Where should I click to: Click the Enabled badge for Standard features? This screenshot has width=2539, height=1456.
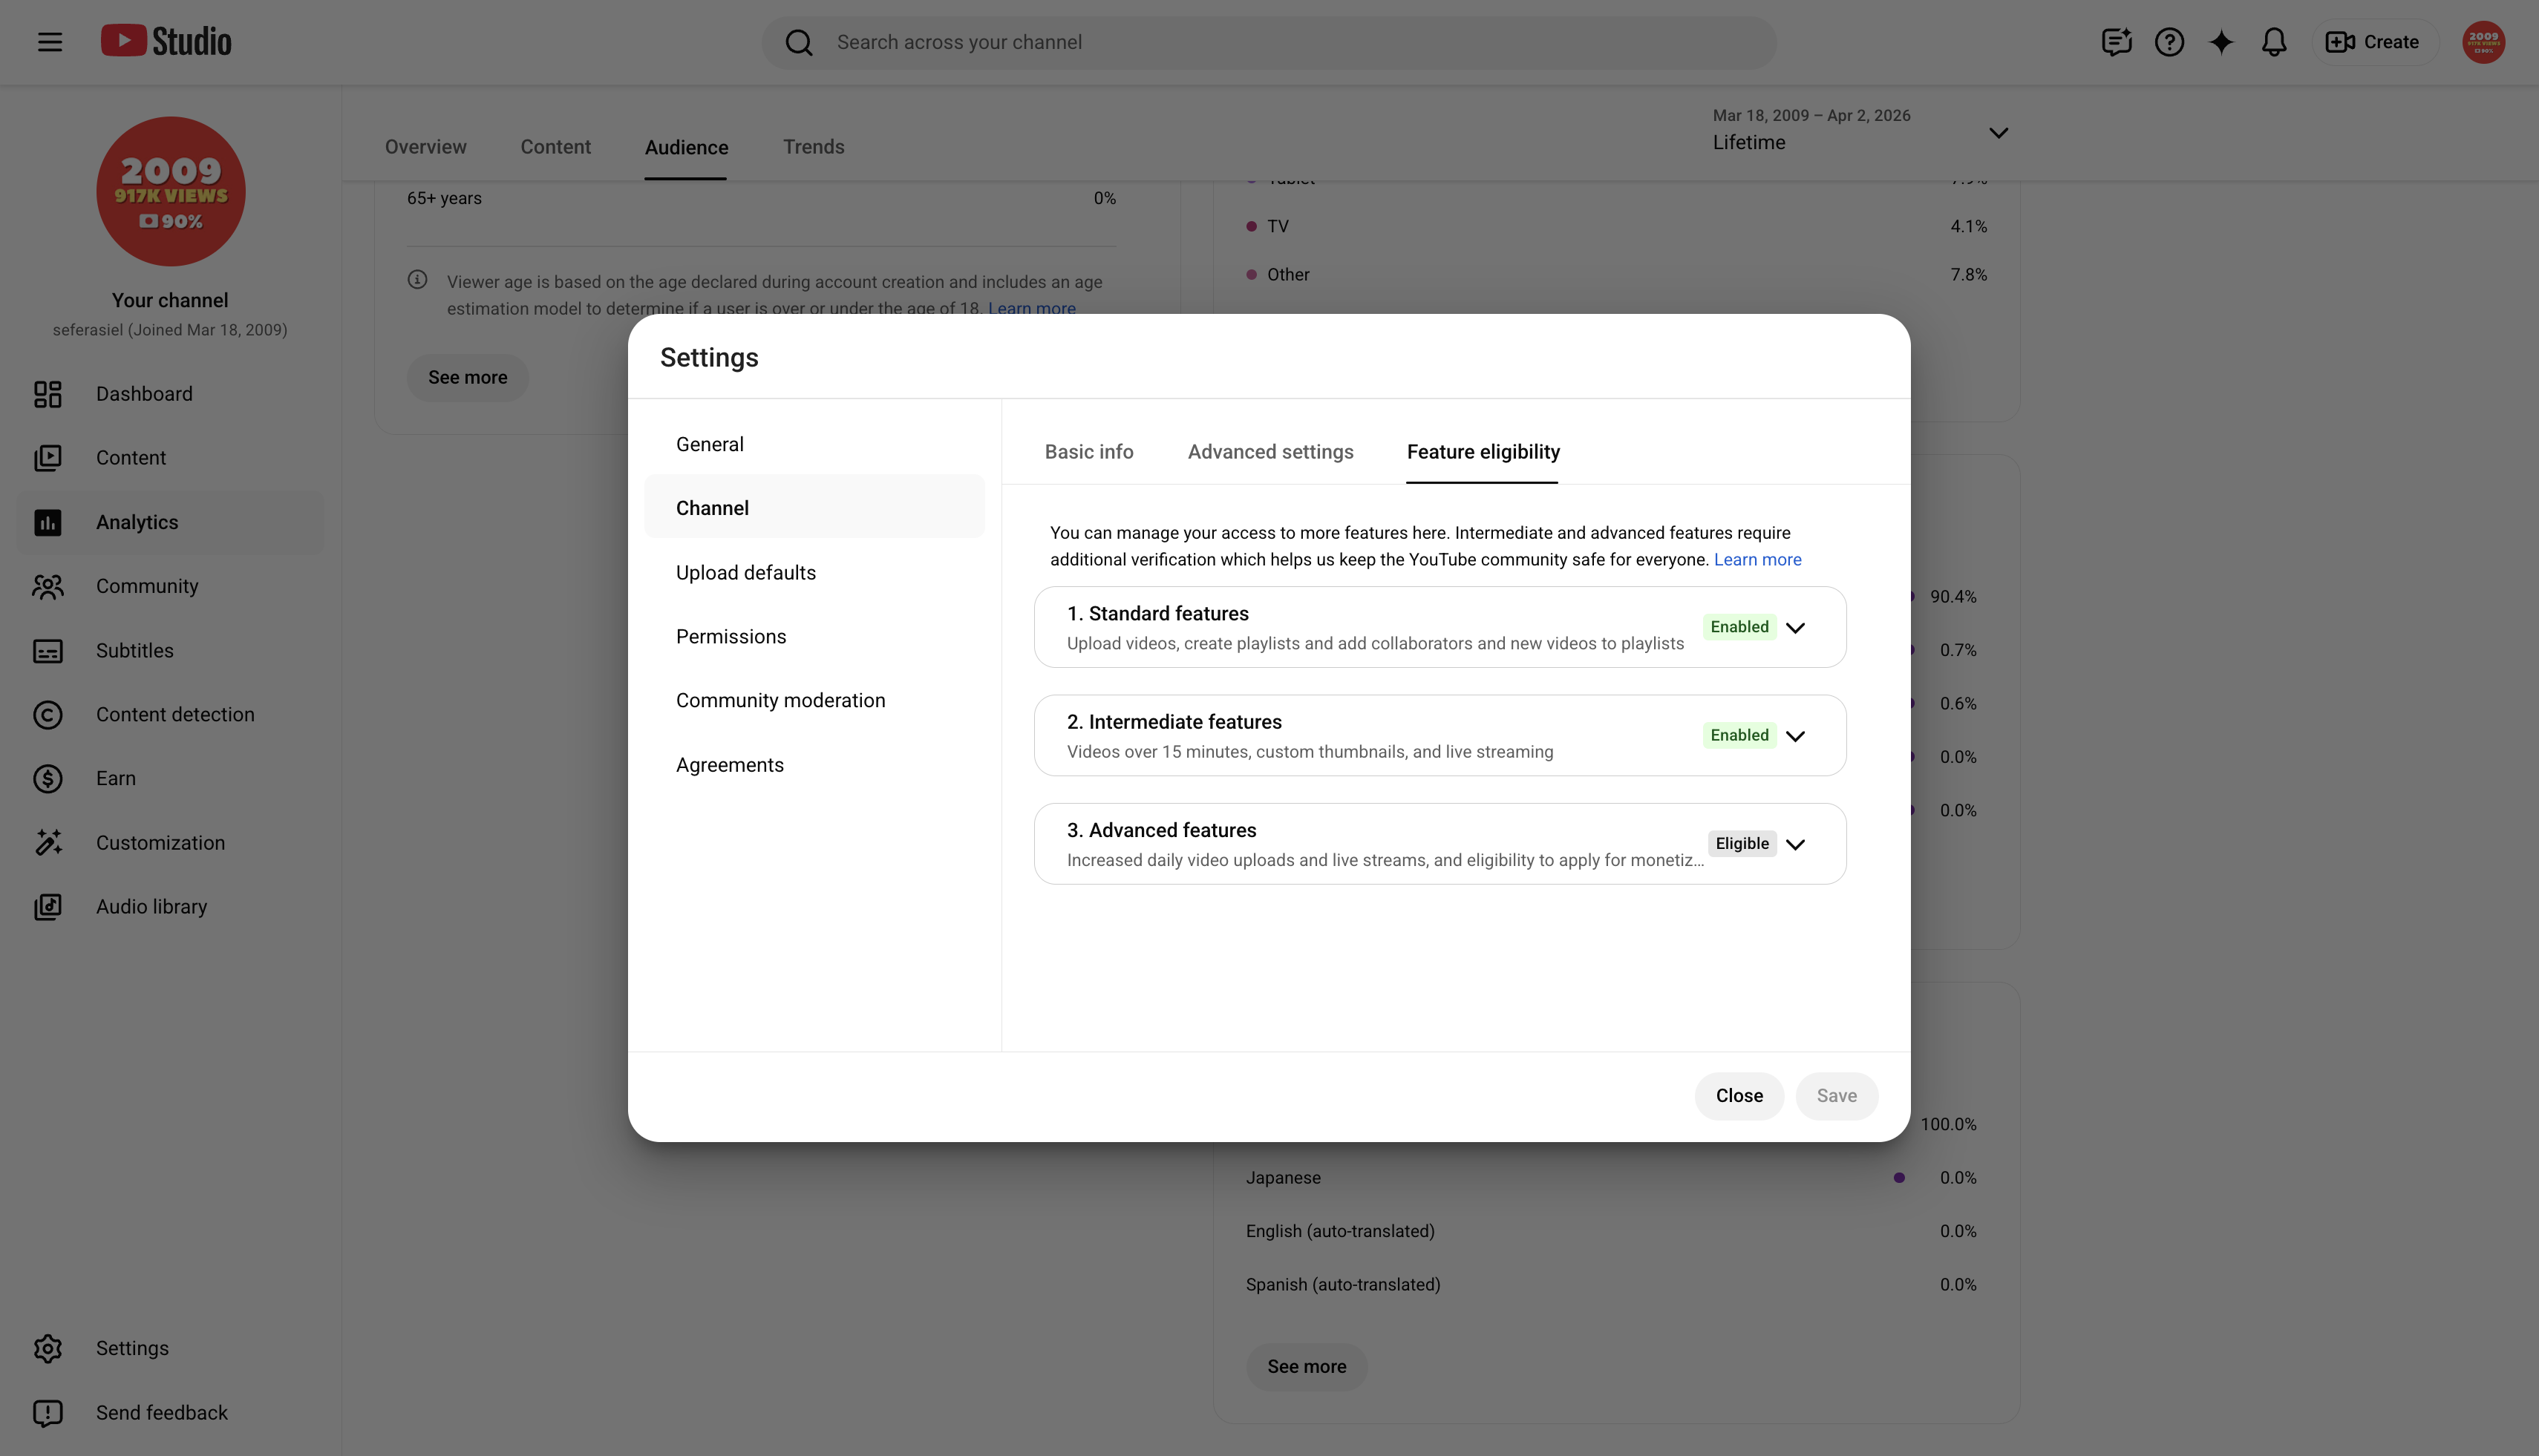pyautogui.click(x=1739, y=627)
